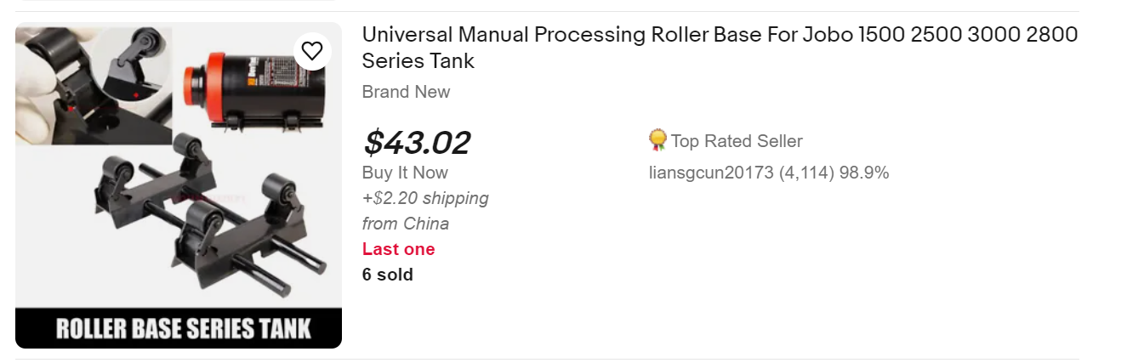Click the Buy It Now label
Screen dimensions: 1144x363
[x=405, y=173]
